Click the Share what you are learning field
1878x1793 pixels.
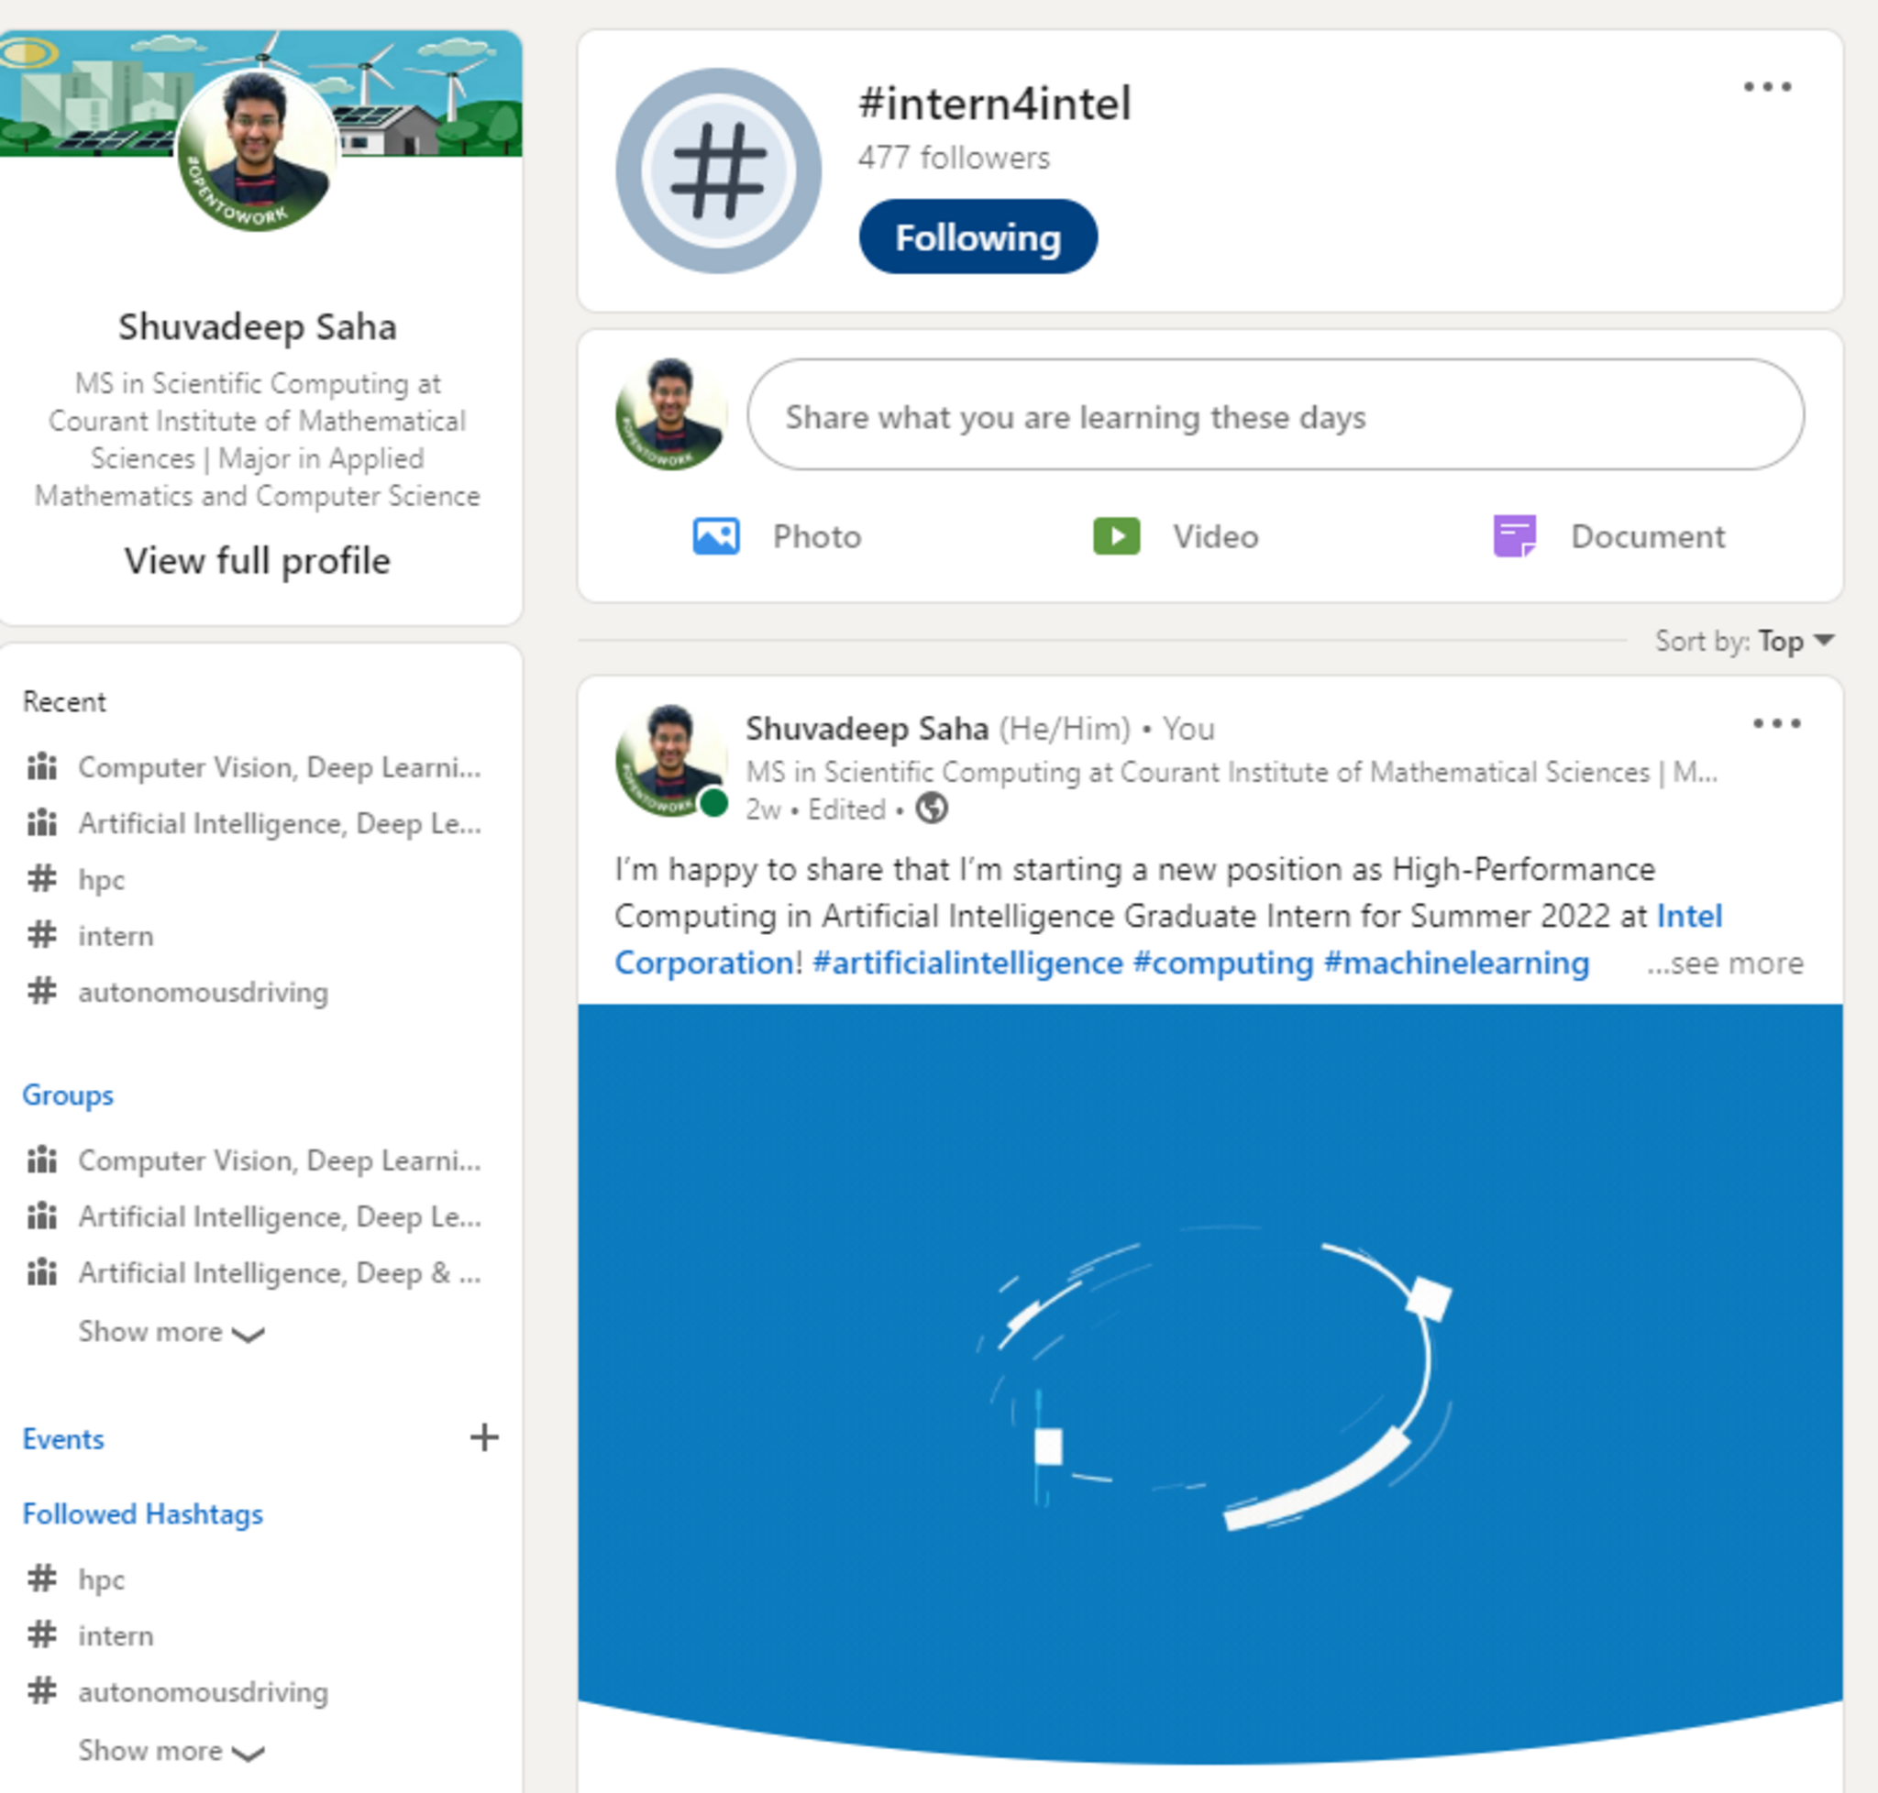1275,416
